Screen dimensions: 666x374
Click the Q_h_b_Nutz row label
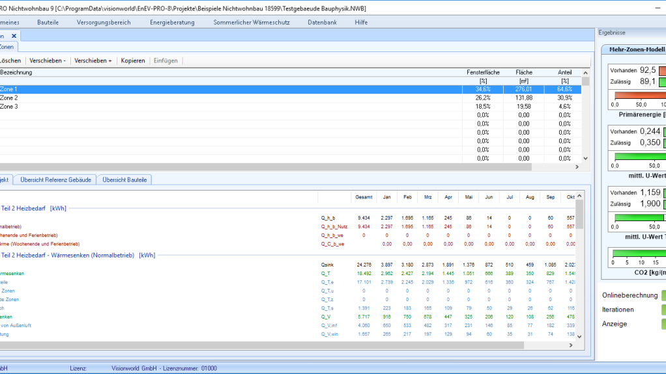(x=334, y=227)
